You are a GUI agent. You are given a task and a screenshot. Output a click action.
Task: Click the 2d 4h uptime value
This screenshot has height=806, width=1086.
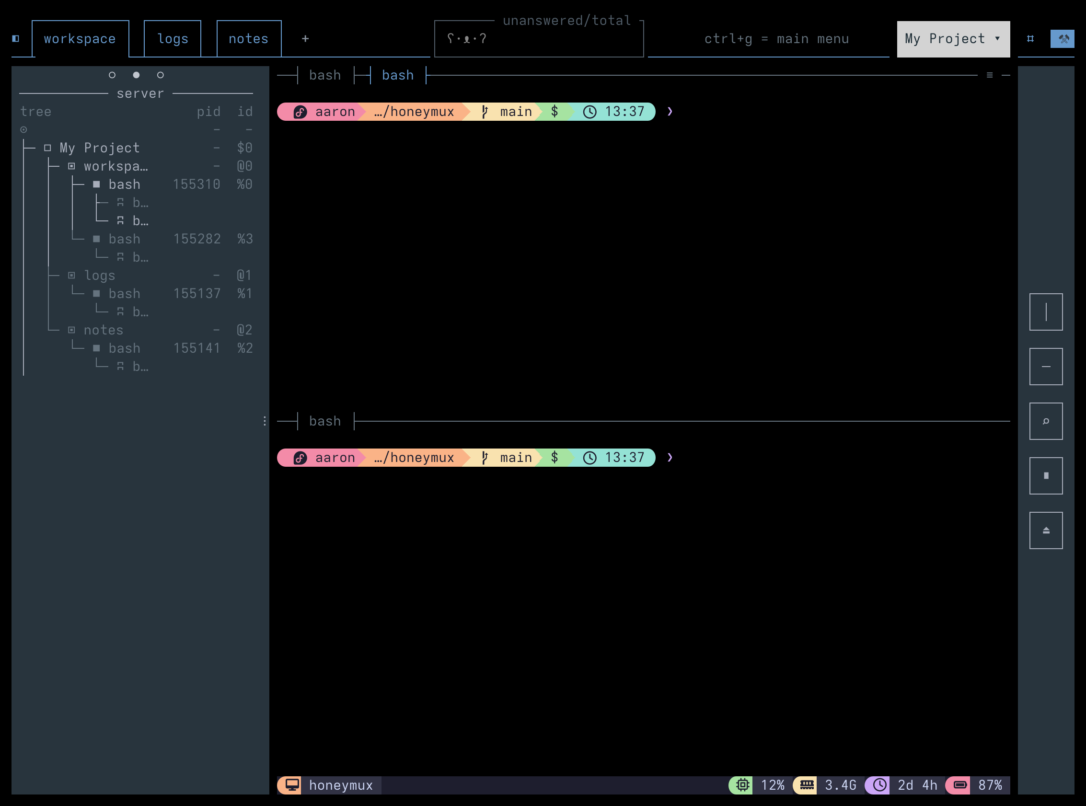point(917,785)
